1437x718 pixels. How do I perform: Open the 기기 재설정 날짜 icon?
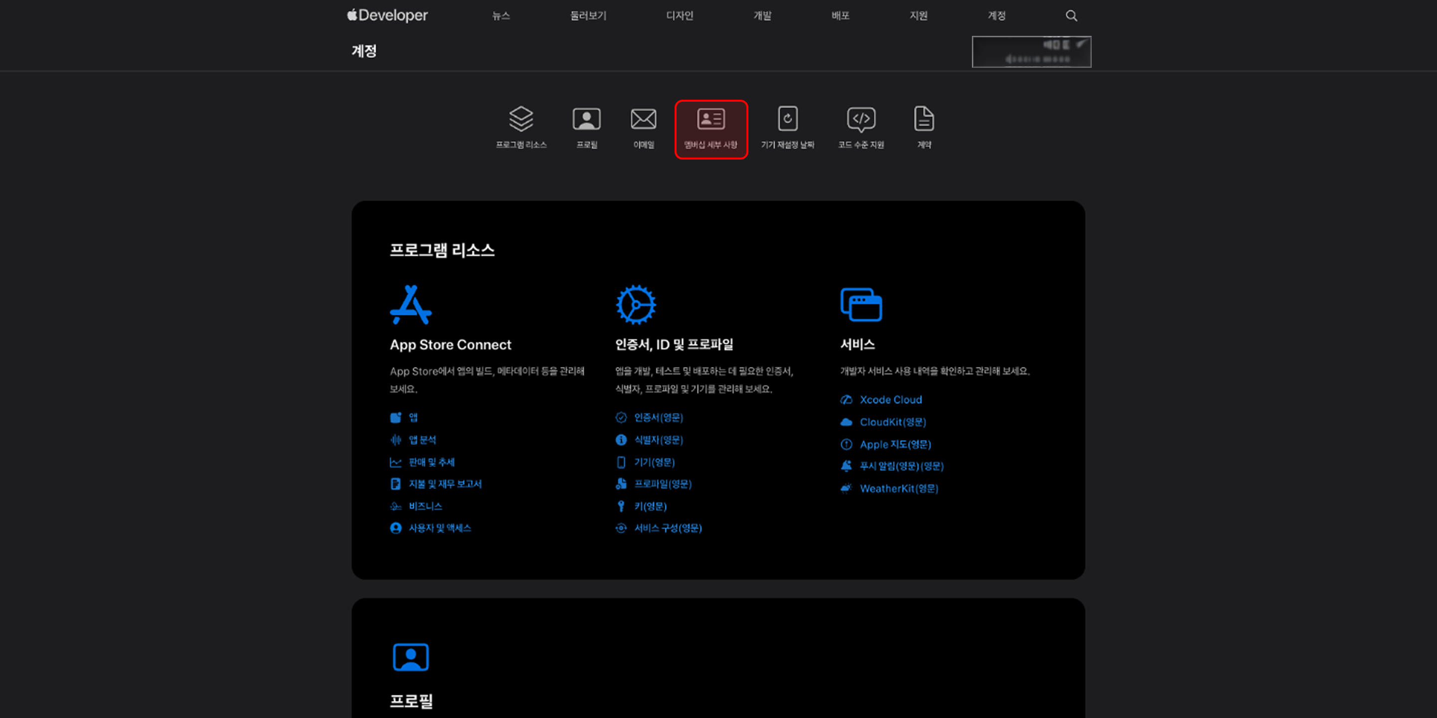tap(788, 119)
